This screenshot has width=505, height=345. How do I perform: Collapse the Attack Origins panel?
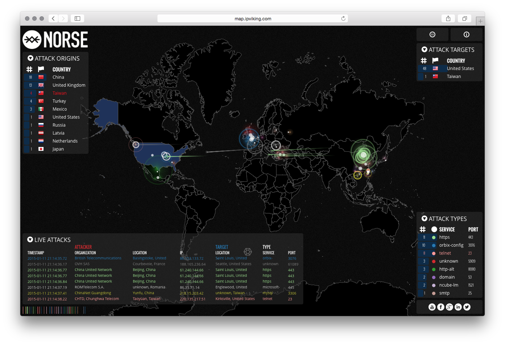[30, 58]
